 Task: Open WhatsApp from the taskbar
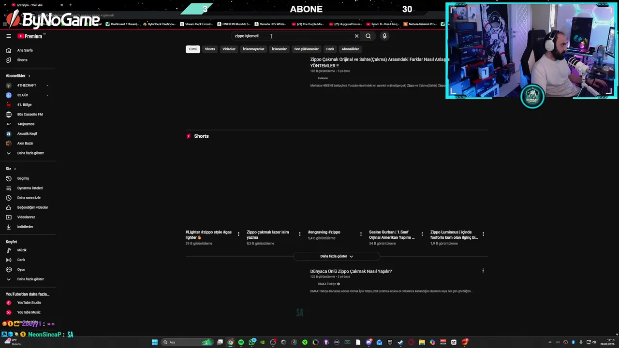pyautogui.click(x=252, y=342)
